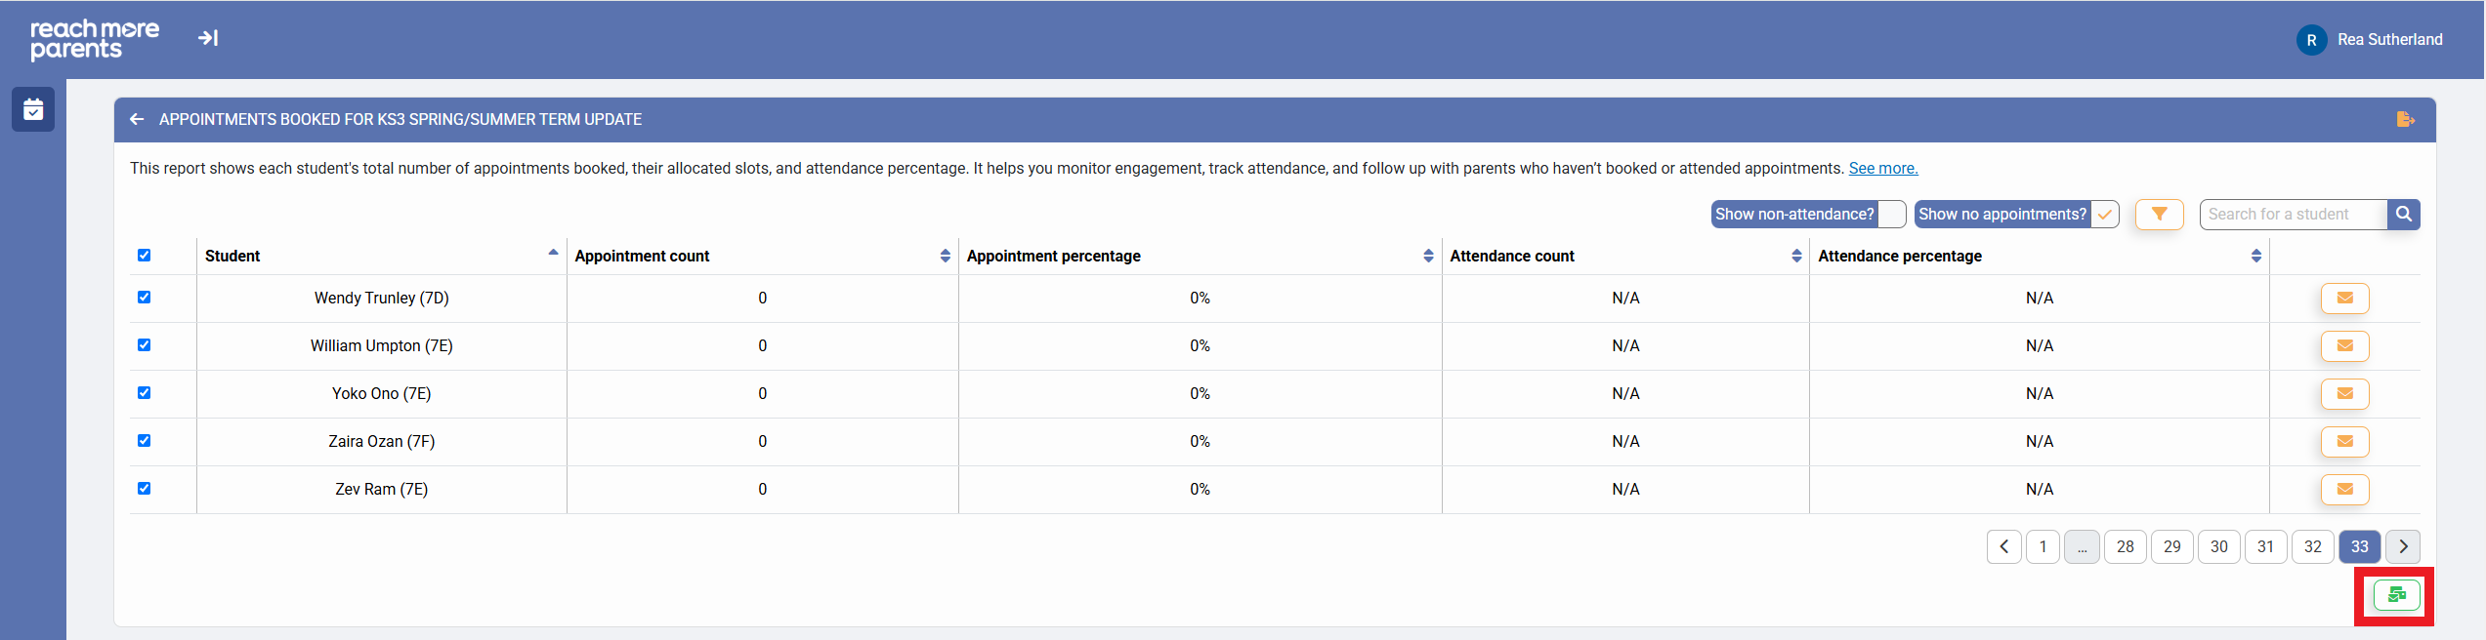Sort the Student column
2486x640 pixels.
[x=553, y=254]
